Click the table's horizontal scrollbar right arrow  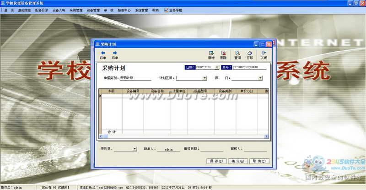(x=266, y=136)
